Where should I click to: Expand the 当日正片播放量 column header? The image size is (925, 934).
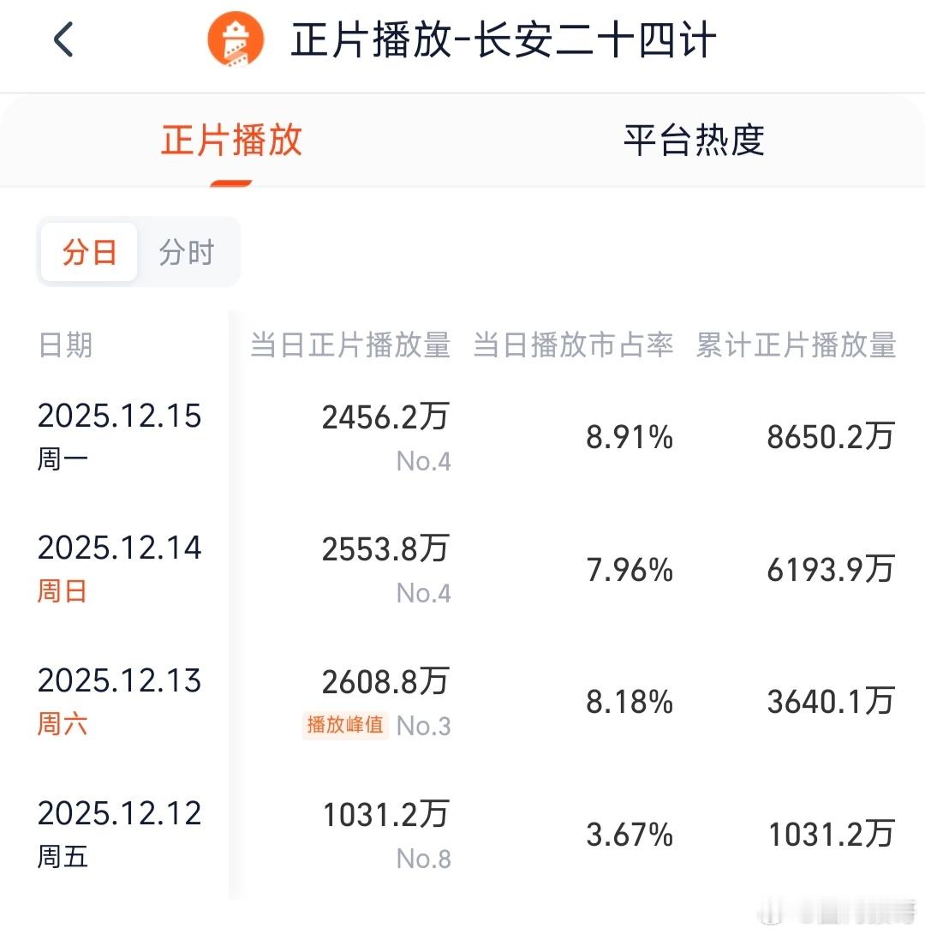[x=350, y=345]
